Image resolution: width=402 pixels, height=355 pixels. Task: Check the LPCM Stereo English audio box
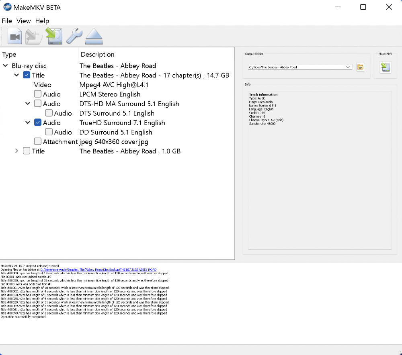[x=38, y=94]
